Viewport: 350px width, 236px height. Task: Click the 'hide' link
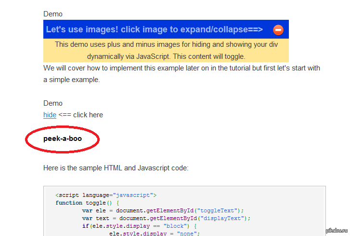tap(50, 115)
